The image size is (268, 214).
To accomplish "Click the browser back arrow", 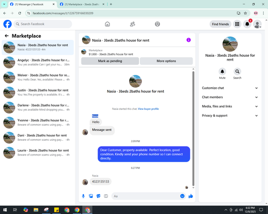I will 5,13.
